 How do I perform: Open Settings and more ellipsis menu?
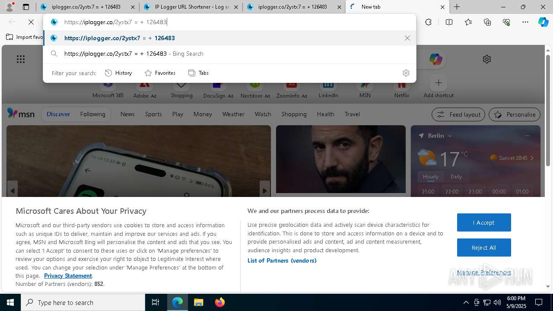pos(525,22)
